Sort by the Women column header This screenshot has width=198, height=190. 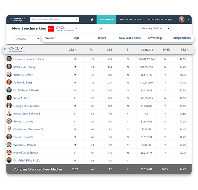tap(50, 38)
